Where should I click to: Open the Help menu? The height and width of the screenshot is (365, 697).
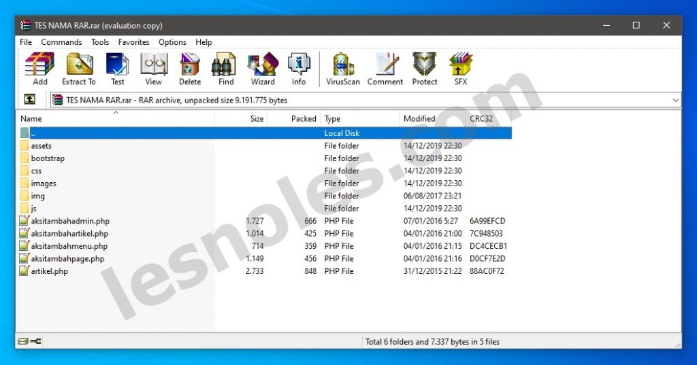204,42
